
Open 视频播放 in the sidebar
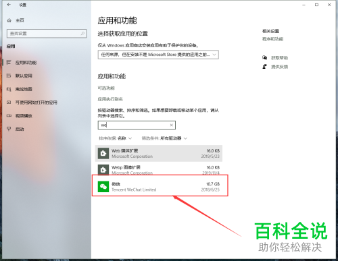coord(24,116)
